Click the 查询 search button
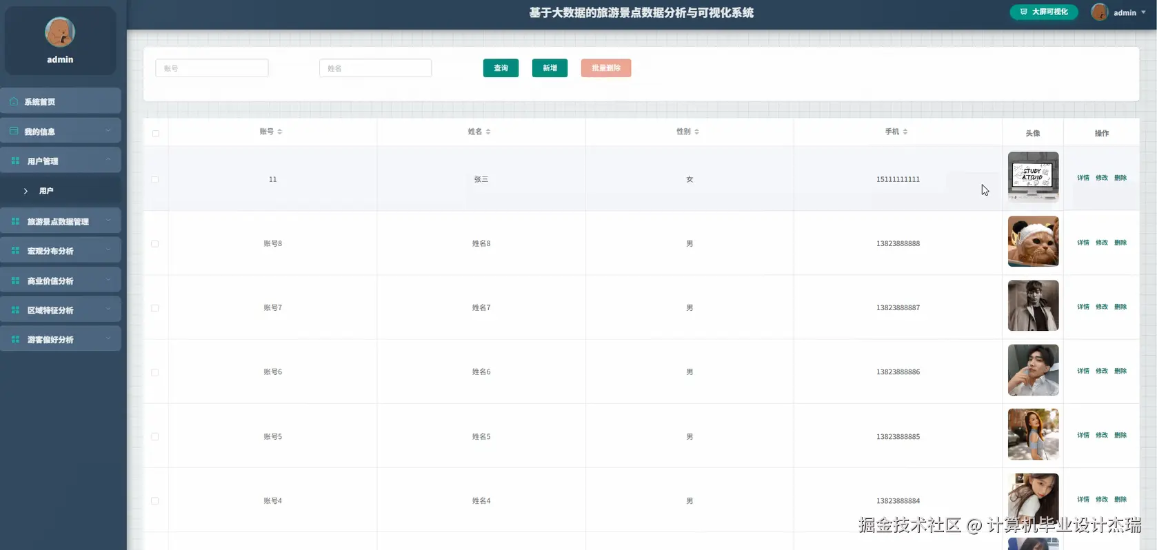 (x=501, y=68)
